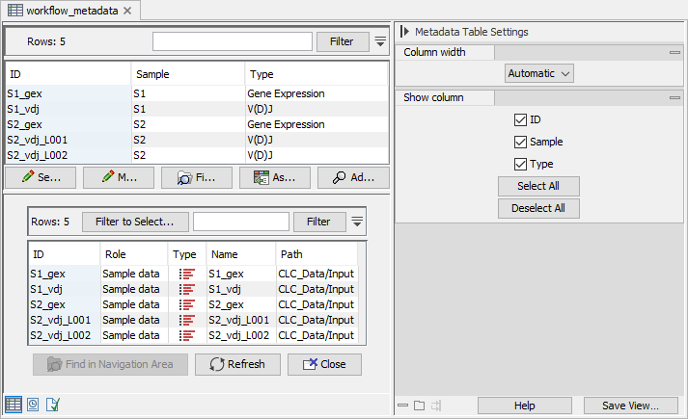Select S2_gex row in top metadata table
This screenshot has width=688, height=419.
197,124
